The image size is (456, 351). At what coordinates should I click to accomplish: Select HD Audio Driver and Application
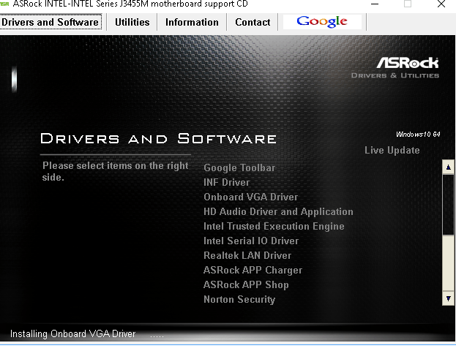278,212
